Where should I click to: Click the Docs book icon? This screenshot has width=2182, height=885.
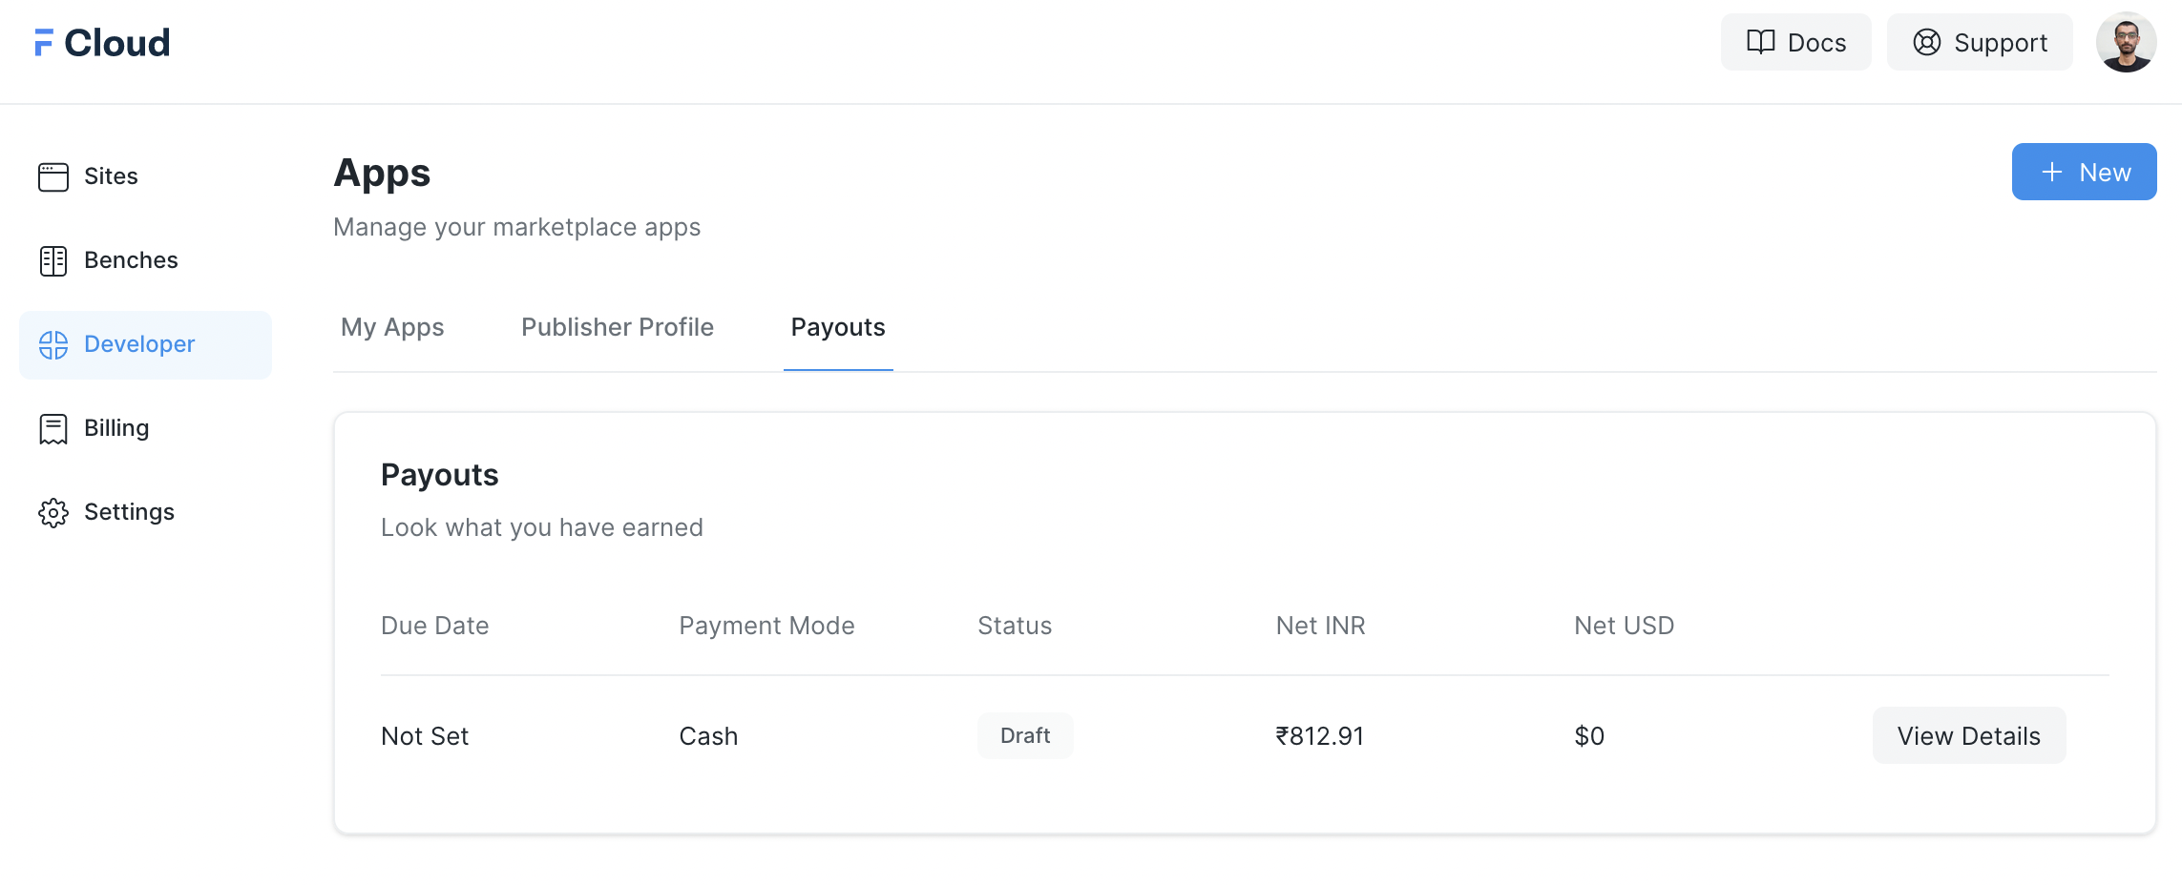pos(1760,42)
